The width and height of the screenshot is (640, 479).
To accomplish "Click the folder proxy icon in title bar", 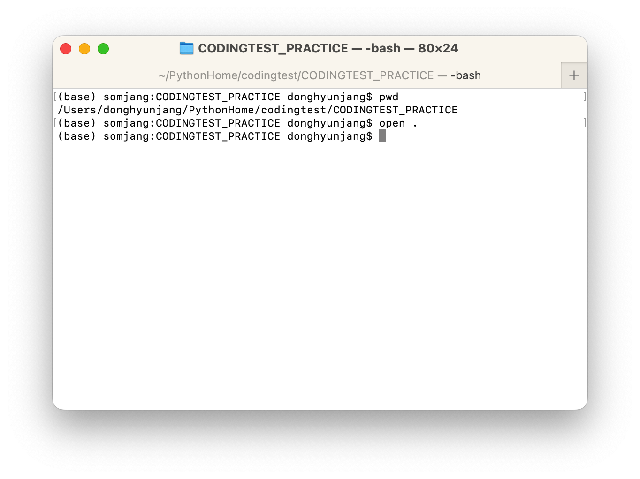I will click(x=187, y=48).
